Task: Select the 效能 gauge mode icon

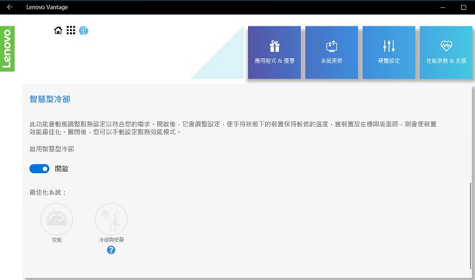Action: click(x=57, y=219)
